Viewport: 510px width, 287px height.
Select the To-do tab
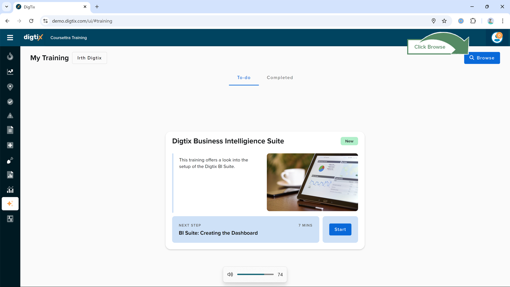tap(244, 78)
